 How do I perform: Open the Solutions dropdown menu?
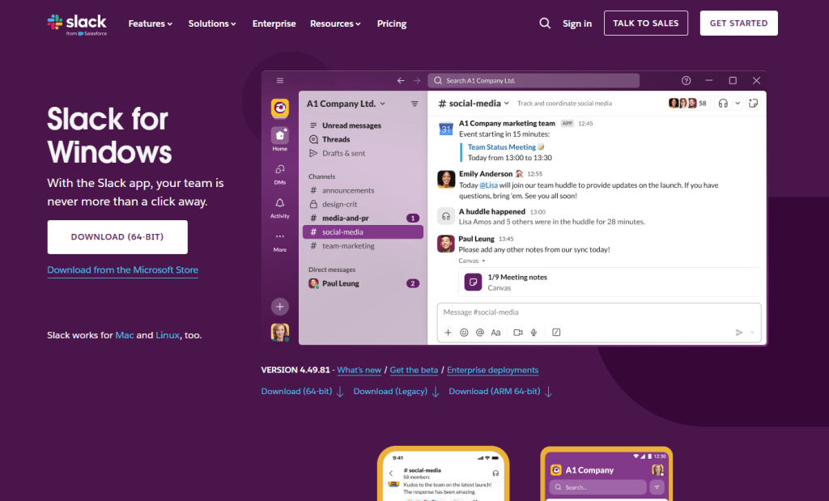(x=212, y=23)
